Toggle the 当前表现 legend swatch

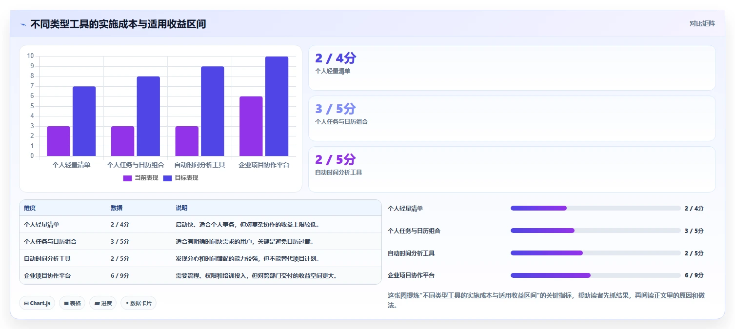(x=127, y=178)
